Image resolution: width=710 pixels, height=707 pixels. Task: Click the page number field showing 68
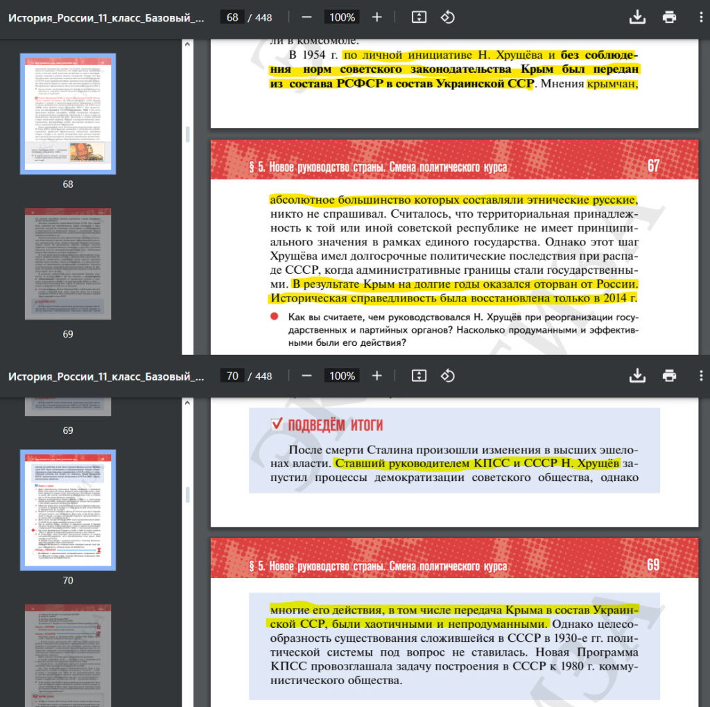click(232, 17)
